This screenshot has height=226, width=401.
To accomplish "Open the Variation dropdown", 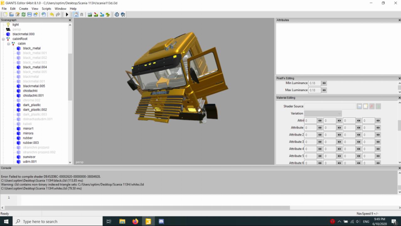I will tap(323, 113).
